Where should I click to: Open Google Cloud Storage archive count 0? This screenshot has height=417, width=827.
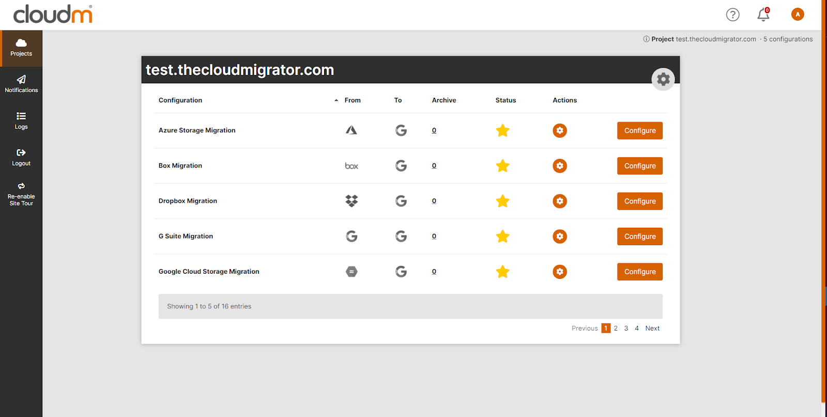434,271
